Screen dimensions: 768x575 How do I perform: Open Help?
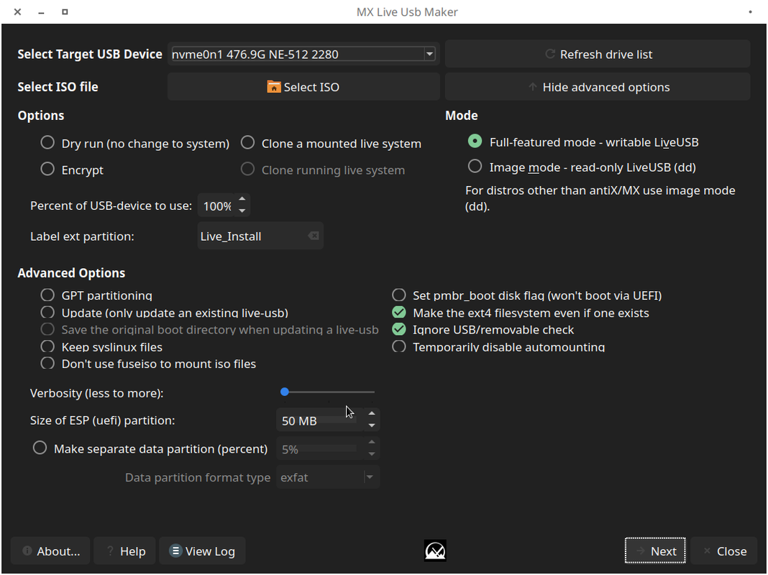click(x=125, y=551)
